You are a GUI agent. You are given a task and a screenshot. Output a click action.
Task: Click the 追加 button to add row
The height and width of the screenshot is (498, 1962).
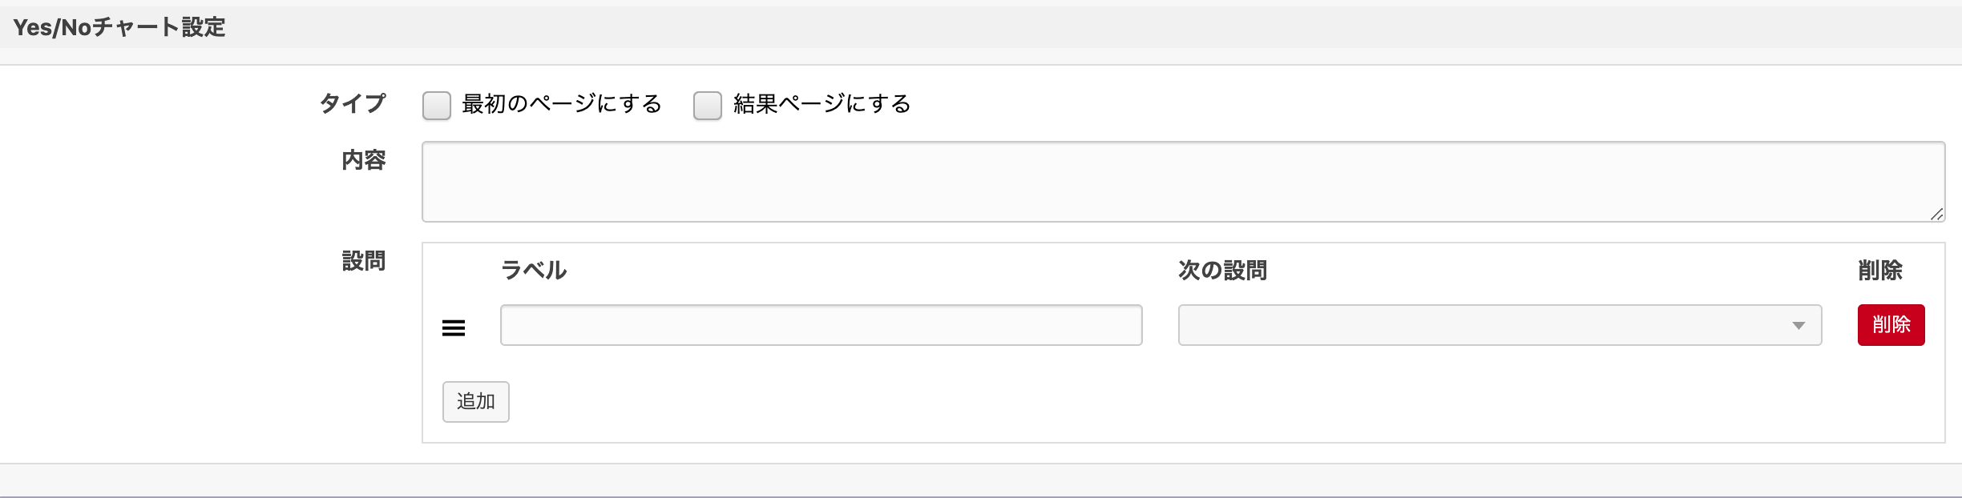[476, 401]
